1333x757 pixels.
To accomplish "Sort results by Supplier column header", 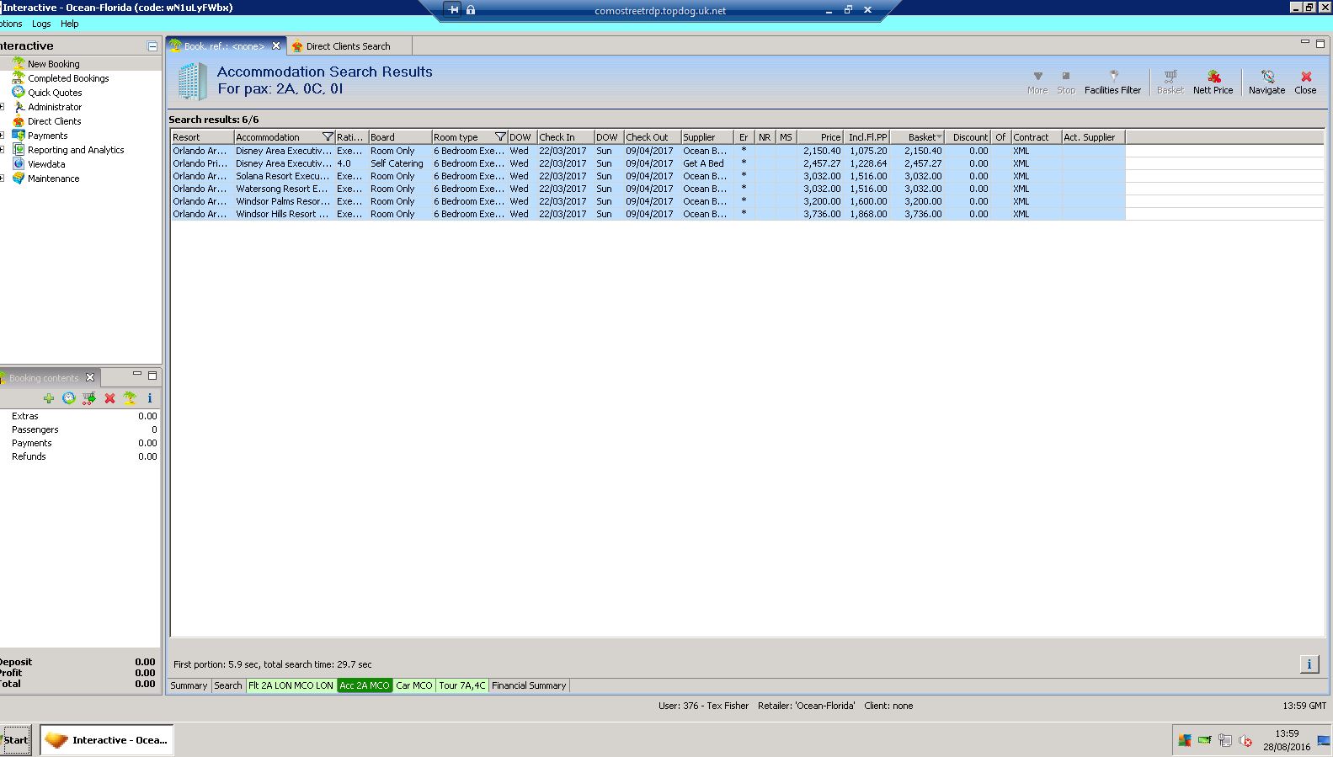I will [707, 137].
